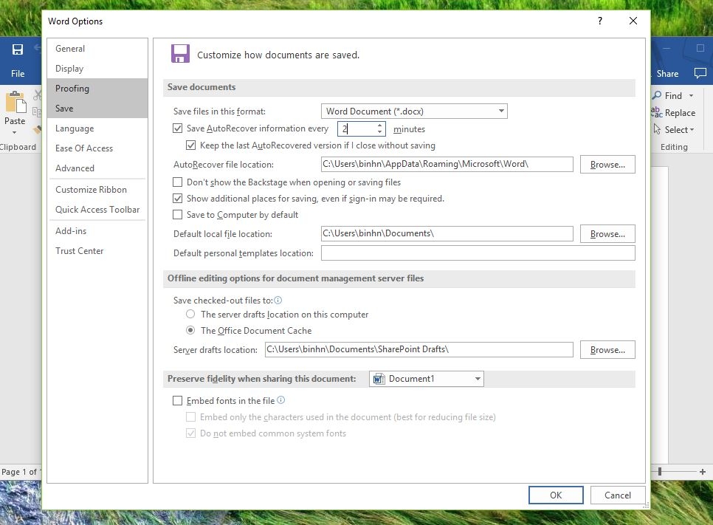Screen dimensions: 713x525
Task: Click the Replace icon in the Editing group
Action: coord(657,112)
